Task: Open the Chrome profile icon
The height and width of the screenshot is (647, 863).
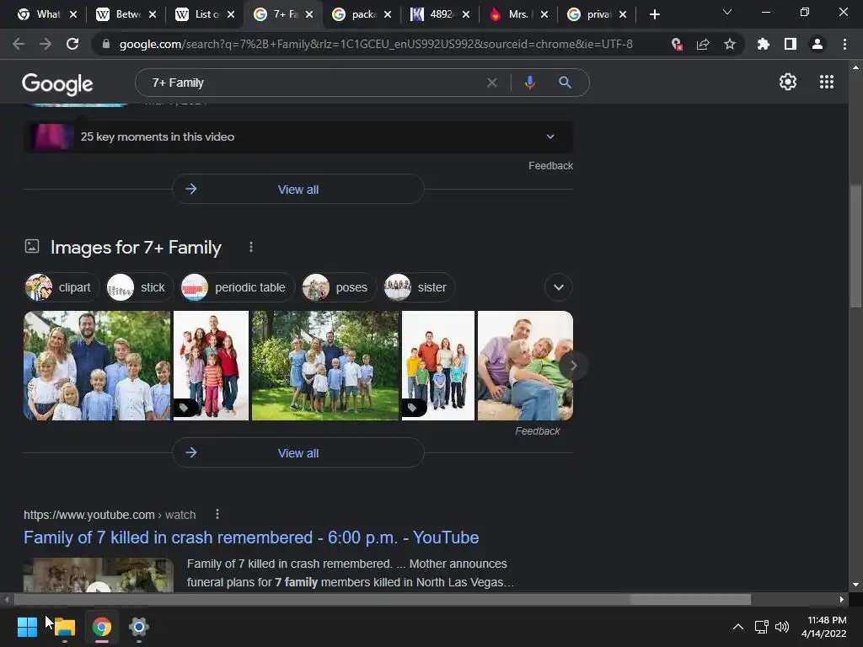Action: coord(817,44)
